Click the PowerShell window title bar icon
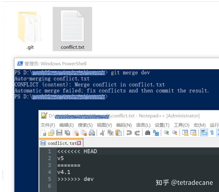 coord(20,63)
